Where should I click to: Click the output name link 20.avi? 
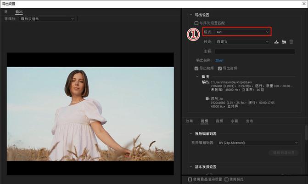(x=219, y=60)
